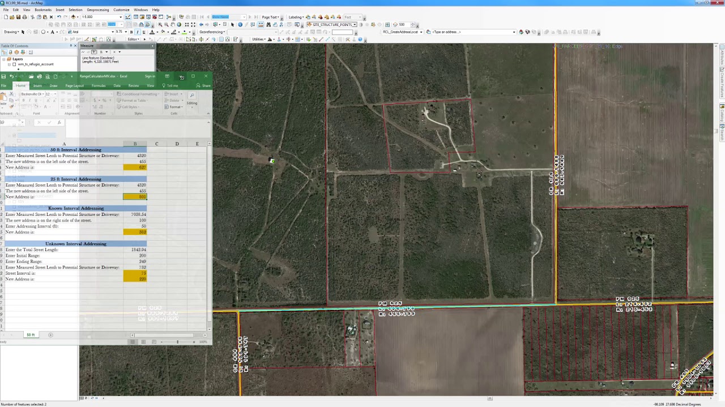Open the Customize menu
The width and height of the screenshot is (725, 407).
click(121, 10)
